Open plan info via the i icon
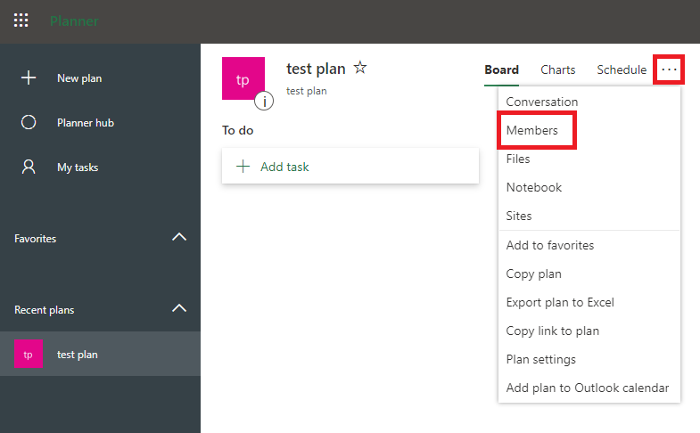This screenshot has width=700, height=433. [x=264, y=101]
